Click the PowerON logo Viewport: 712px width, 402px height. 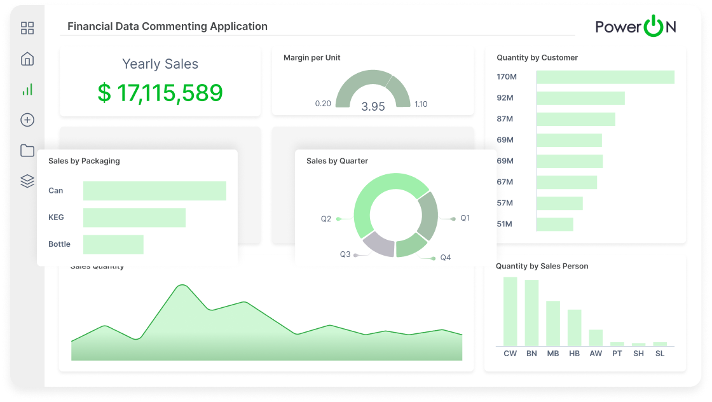point(636,27)
